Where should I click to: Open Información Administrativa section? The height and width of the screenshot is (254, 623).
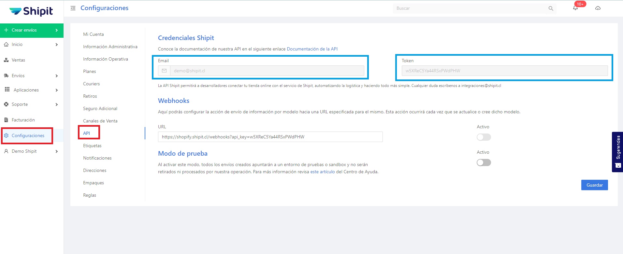point(110,47)
